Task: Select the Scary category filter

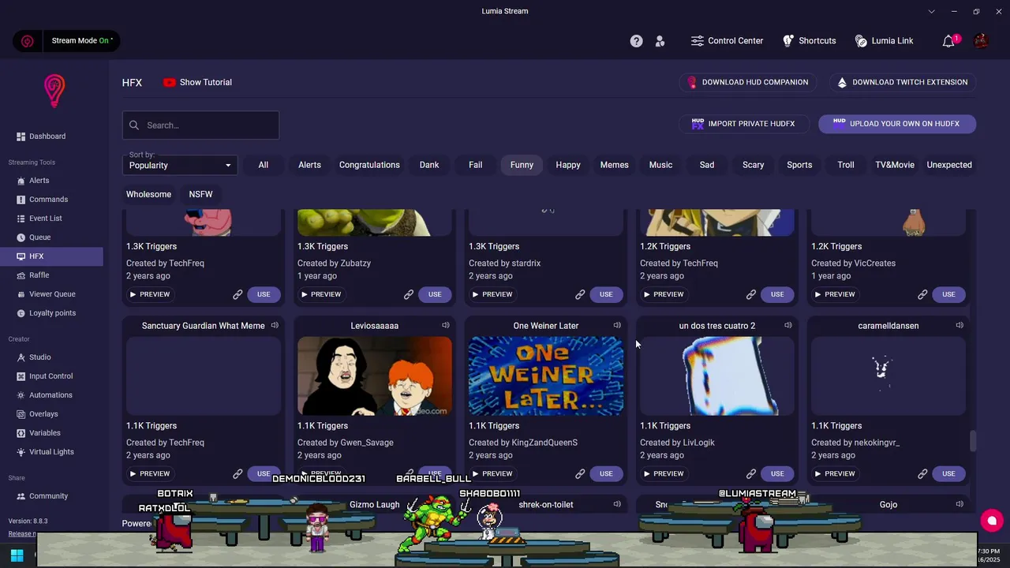Action: (753, 165)
